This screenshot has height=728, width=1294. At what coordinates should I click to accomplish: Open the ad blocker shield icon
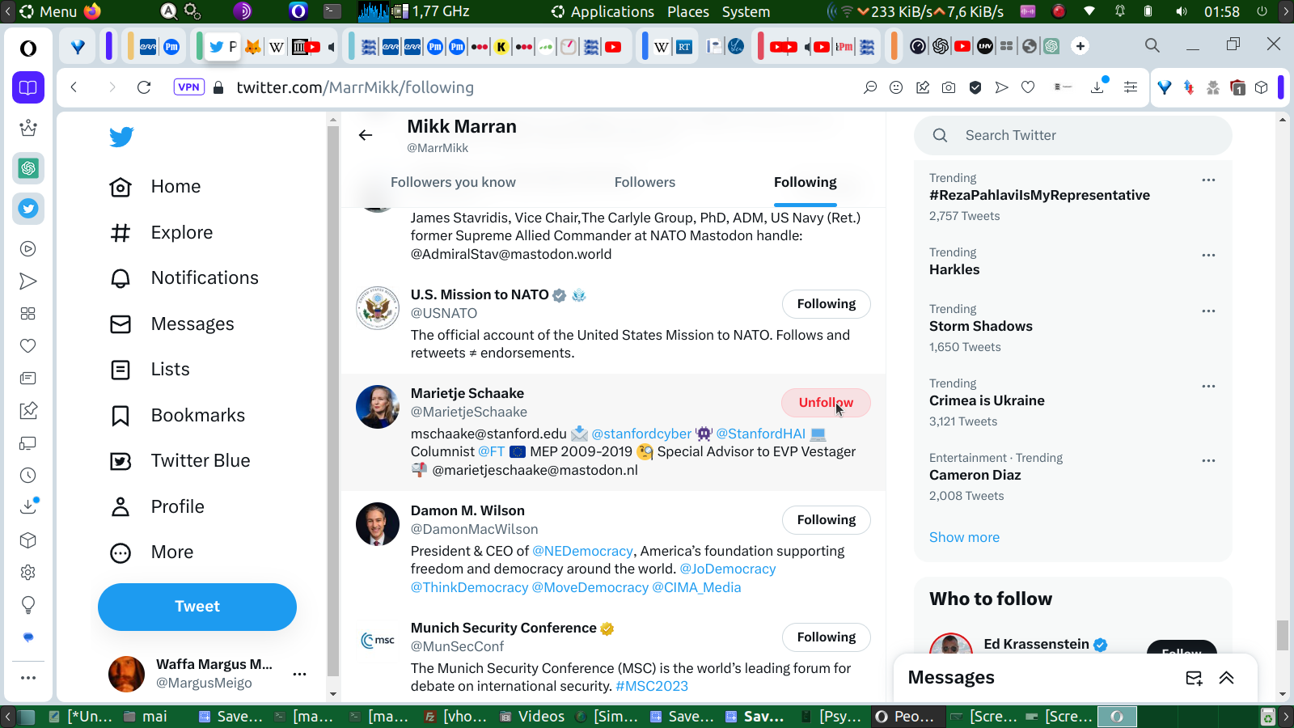(x=975, y=87)
